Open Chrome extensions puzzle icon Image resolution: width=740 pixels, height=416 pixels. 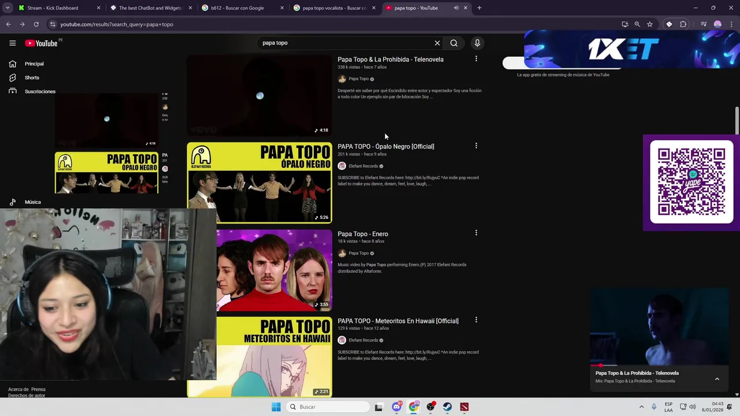click(x=683, y=24)
